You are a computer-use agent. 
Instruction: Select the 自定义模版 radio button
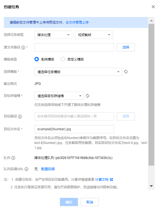(x=63, y=59)
